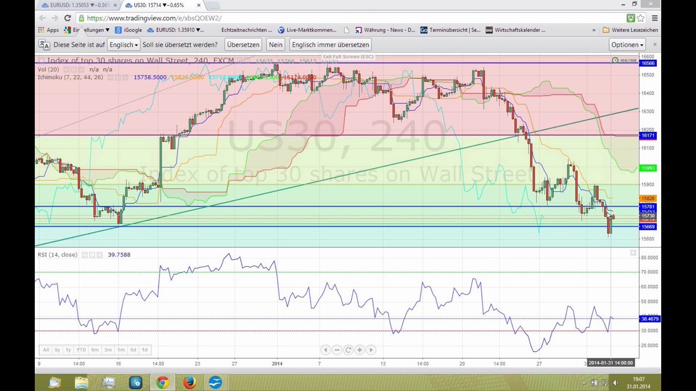Click the address bar URL field

pyautogui.click(x=348, y=18)
